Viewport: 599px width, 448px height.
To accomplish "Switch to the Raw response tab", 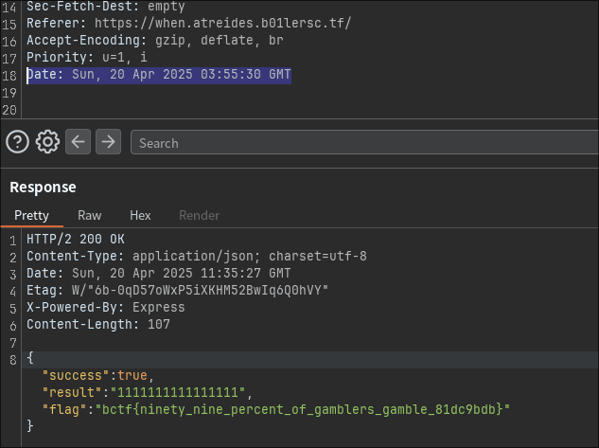I will [90, 216].
